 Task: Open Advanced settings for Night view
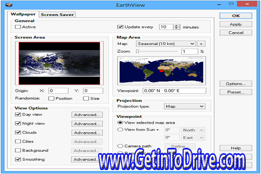click(x=87, y=124)
